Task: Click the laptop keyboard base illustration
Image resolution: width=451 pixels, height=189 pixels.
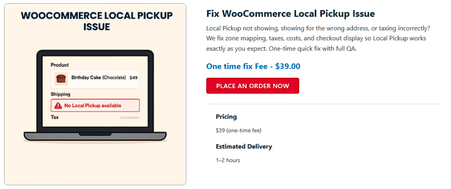Action: 95,137
